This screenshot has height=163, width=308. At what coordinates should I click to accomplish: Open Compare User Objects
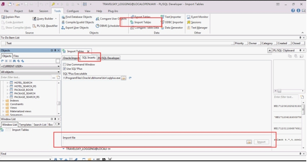(111, 19)
